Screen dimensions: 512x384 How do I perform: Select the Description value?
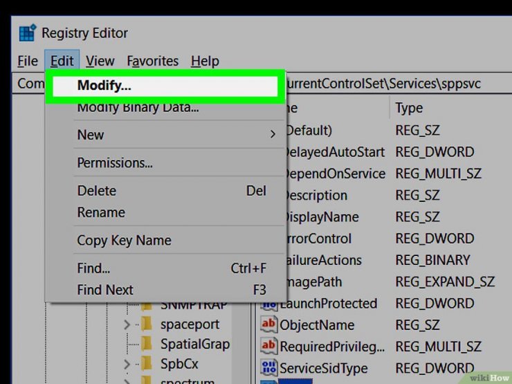[316, 196]
